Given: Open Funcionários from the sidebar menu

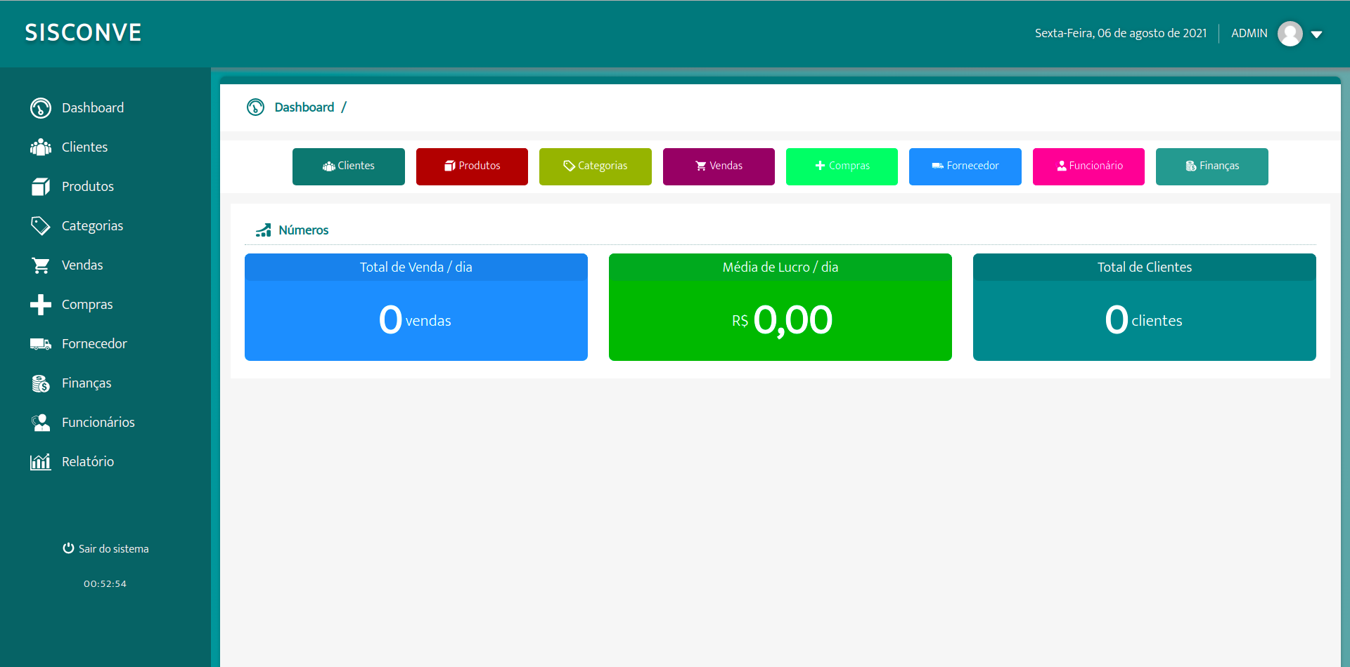Looking at the screenshot, I should click(x=98, y=423).
